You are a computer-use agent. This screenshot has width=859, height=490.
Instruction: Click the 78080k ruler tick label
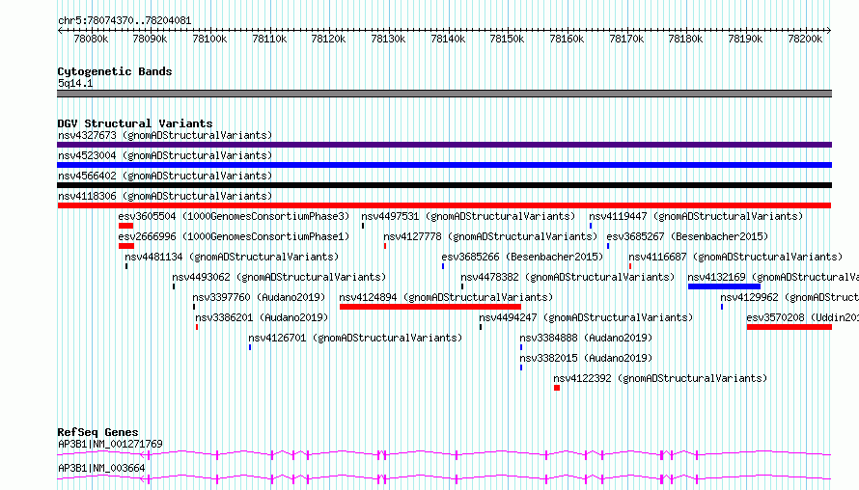91,39
